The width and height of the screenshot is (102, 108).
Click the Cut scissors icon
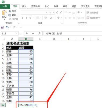pos(10,11)
